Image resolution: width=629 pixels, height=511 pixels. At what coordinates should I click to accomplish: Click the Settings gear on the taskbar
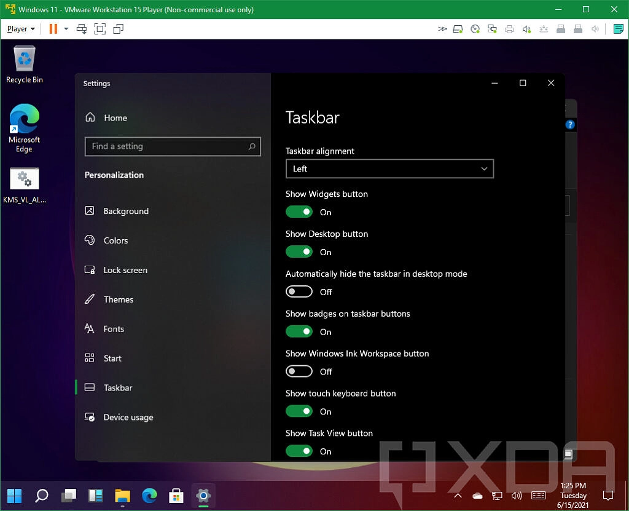pyautogui.click(x=203, y=496)
